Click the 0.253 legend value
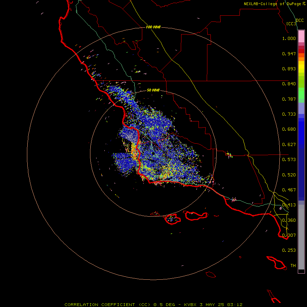 pos(289,250)
